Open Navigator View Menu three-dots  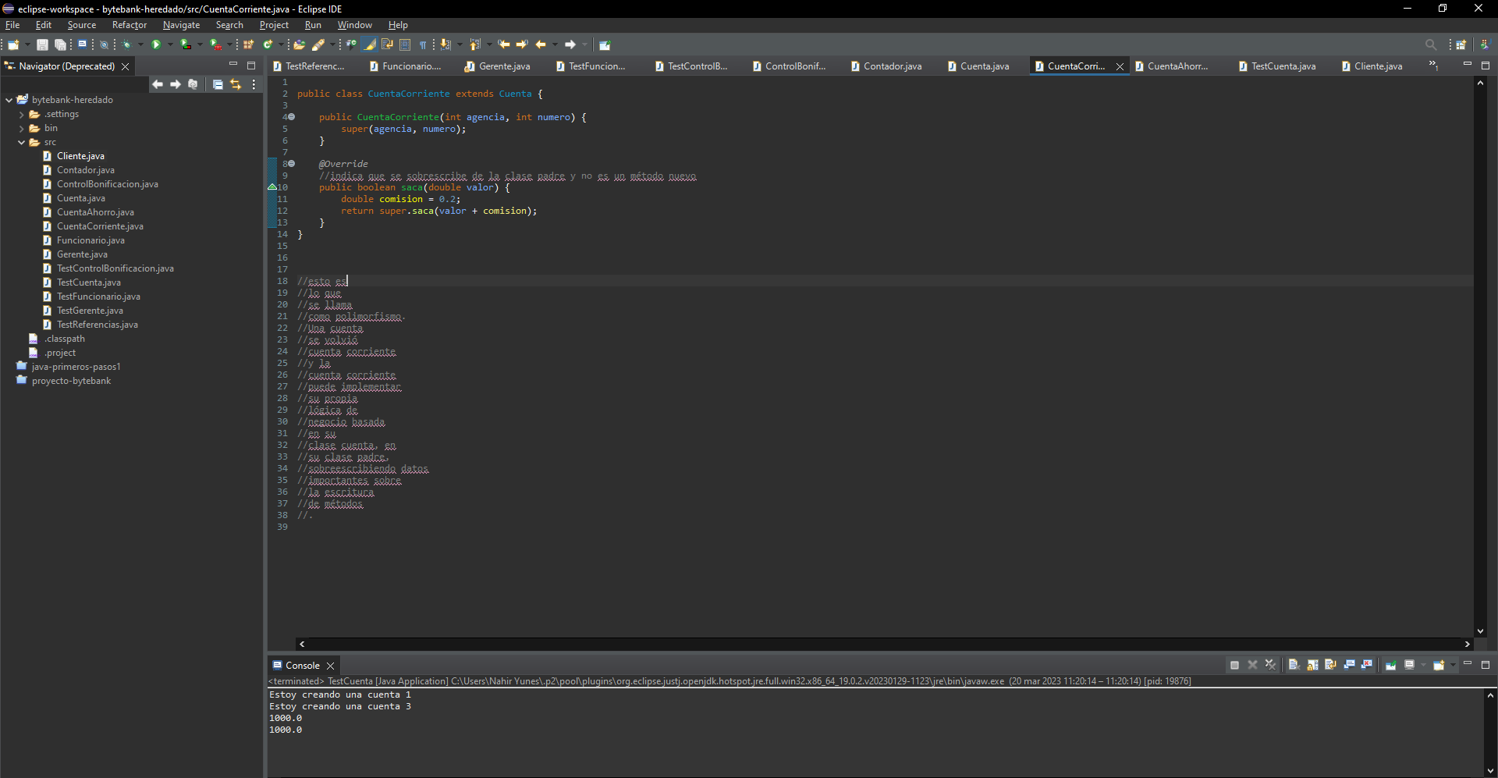(x=254, y=84)
